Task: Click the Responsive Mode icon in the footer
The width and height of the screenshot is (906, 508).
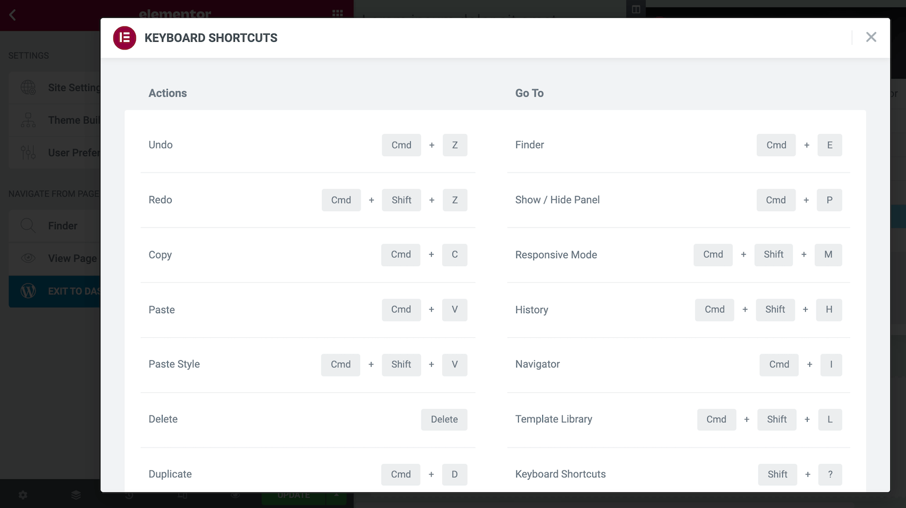Action: point(183,495)
